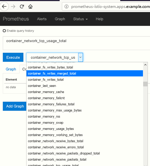Choose container_last_seen from list
This screenshot has width=150, height=166.
[85, 86]
